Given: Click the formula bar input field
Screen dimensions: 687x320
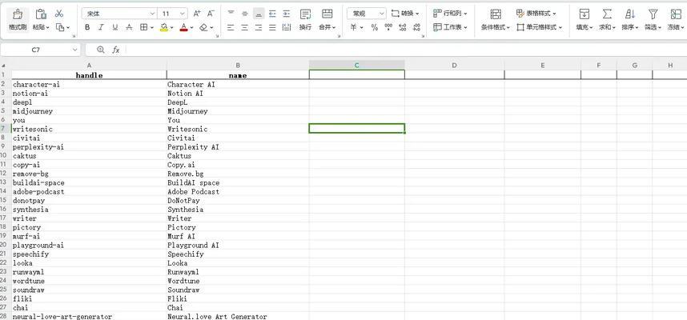Looking at the screenshot, I should click(x=406, y=50).
